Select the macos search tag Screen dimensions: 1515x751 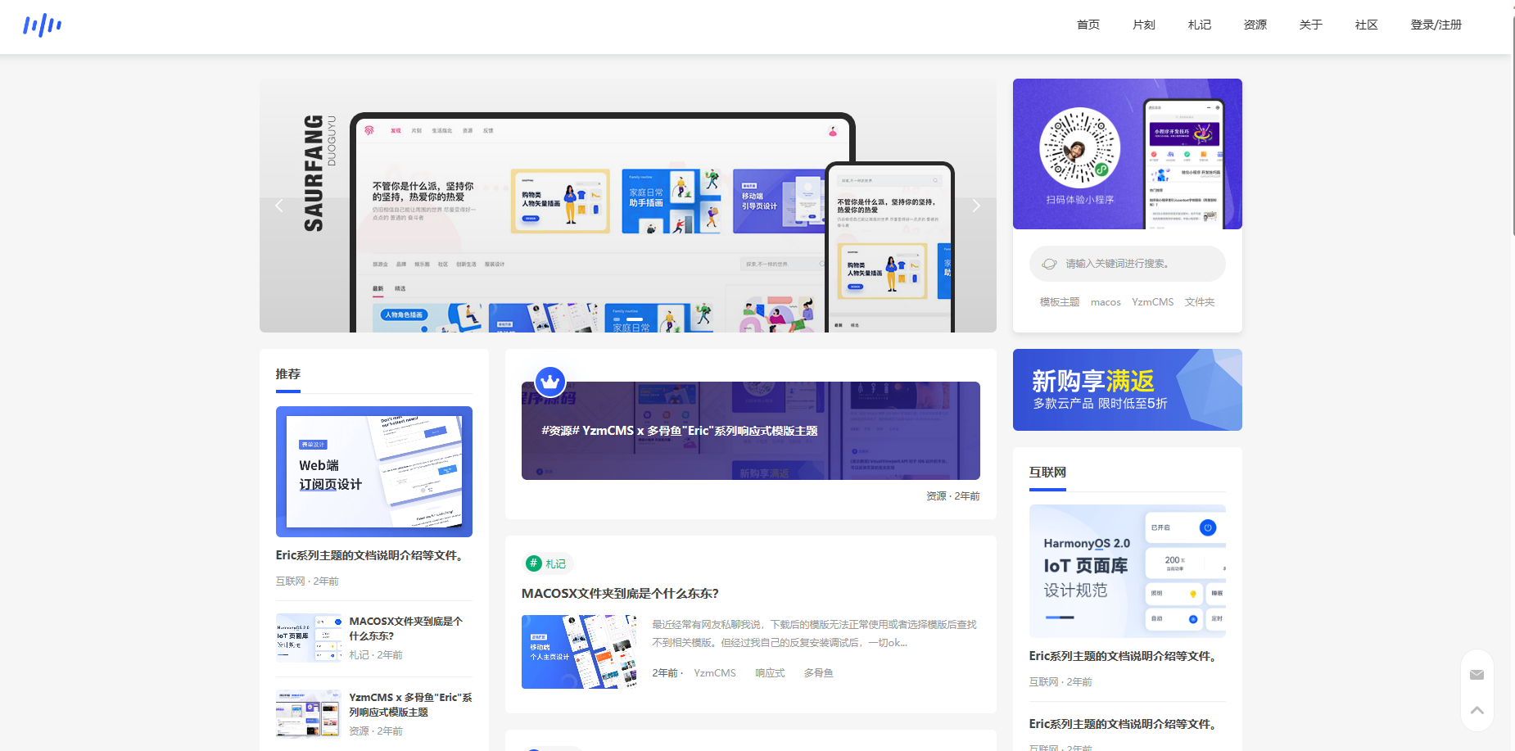(x=1106, y=302)
